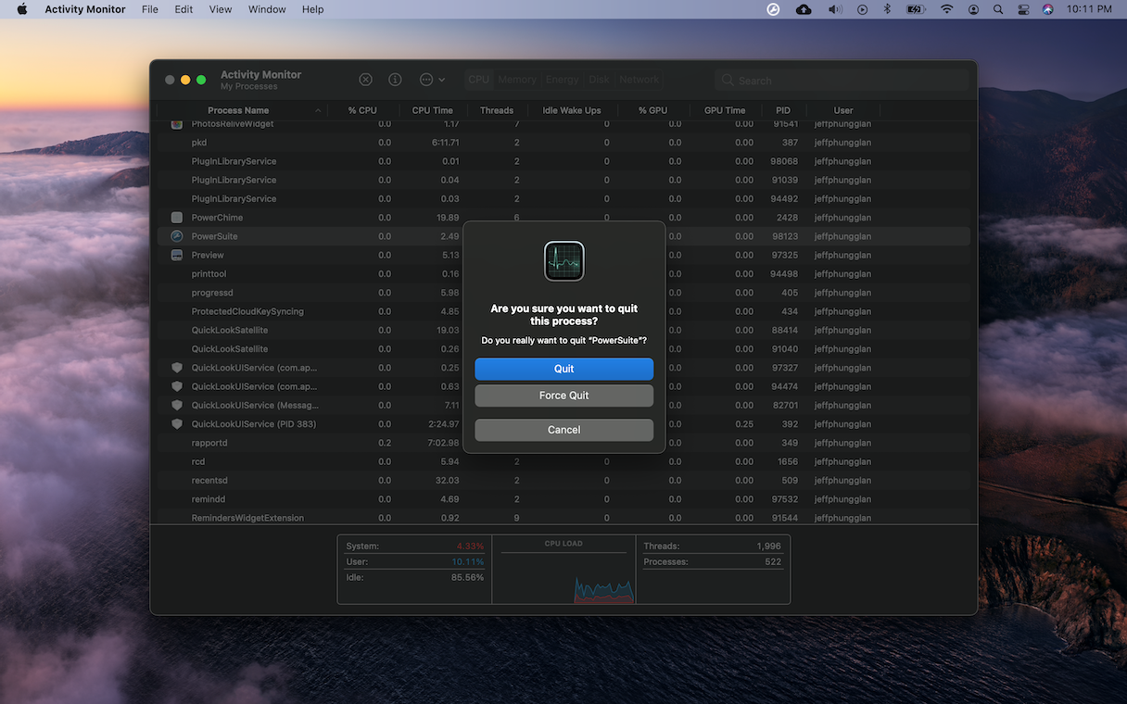Confirm with the blue Quit button

(564, 369)
